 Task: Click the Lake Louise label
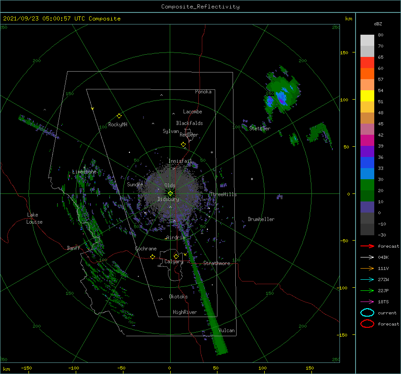[x=34, y=218]
